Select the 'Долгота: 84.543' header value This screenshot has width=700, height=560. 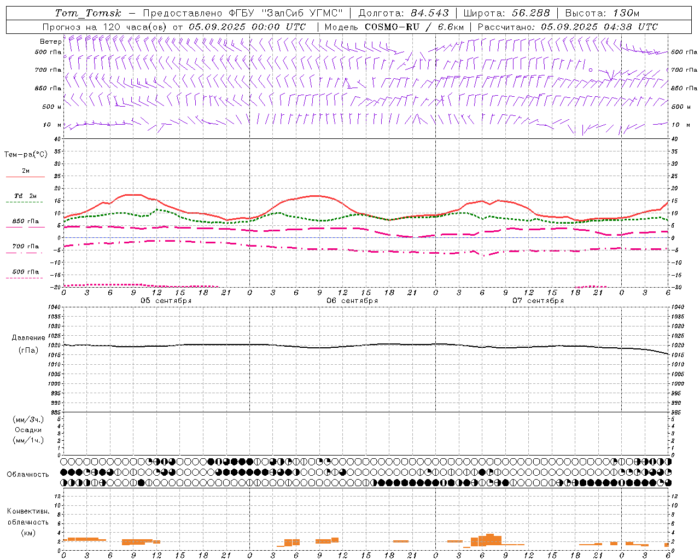404,13
